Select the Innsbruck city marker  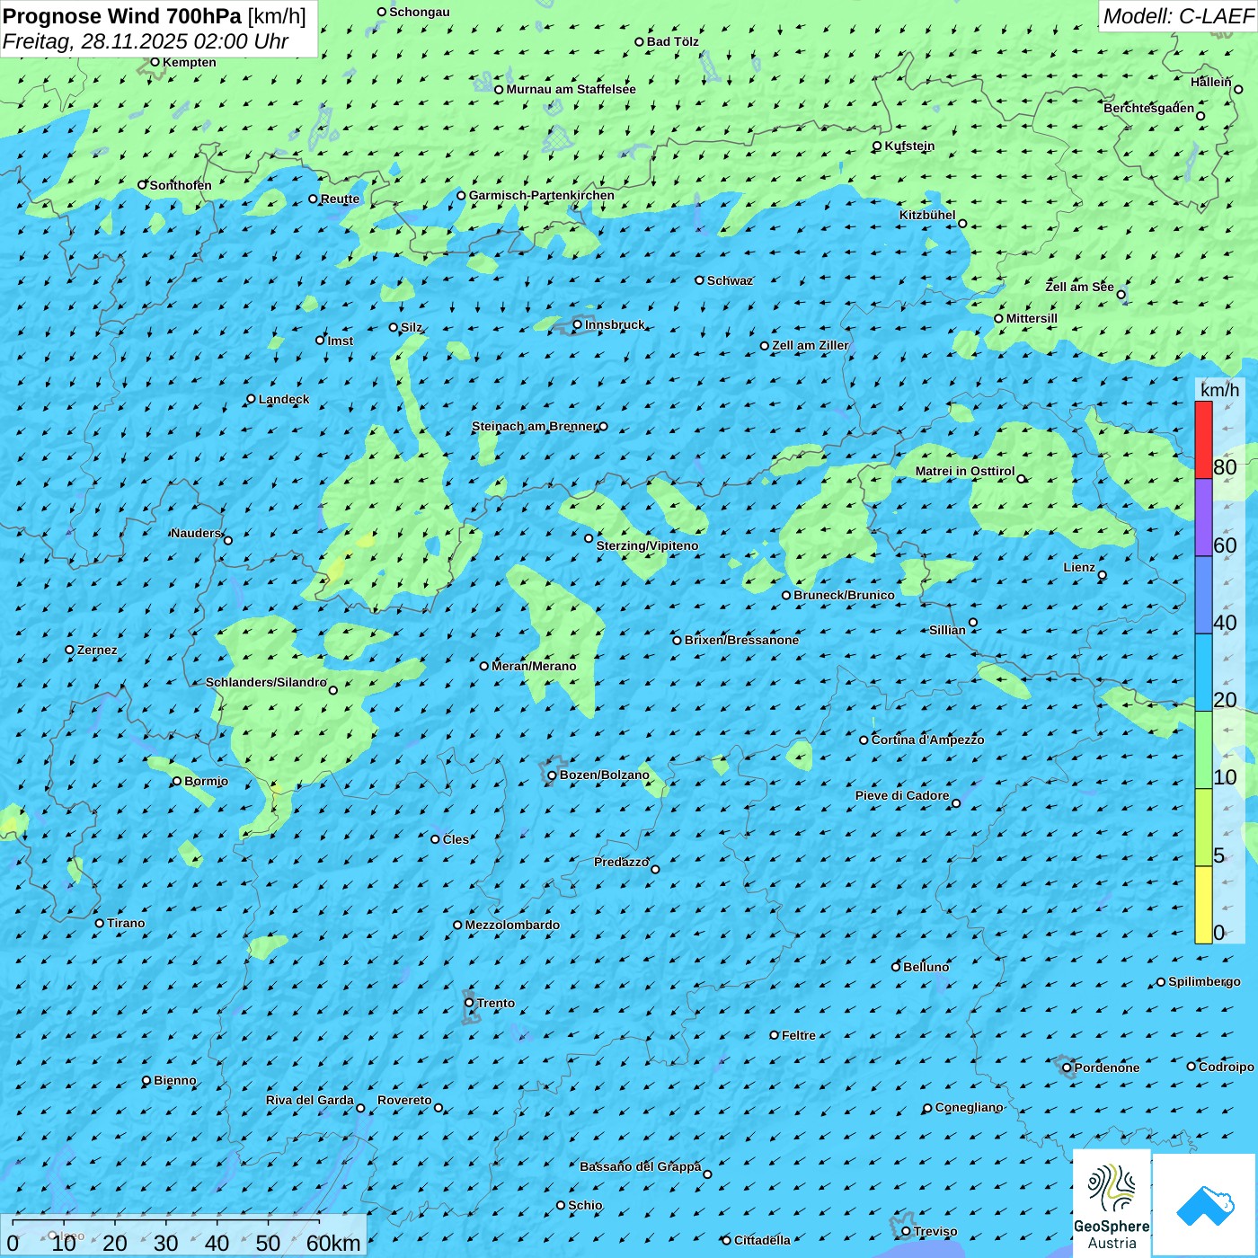click(578, 324)
